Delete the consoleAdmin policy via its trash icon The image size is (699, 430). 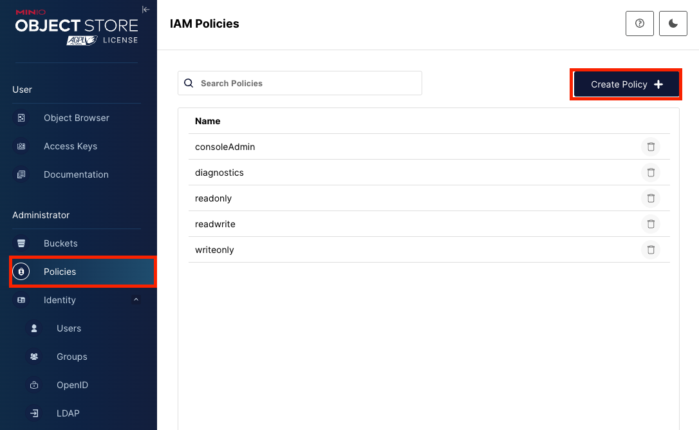coord(651,147)
